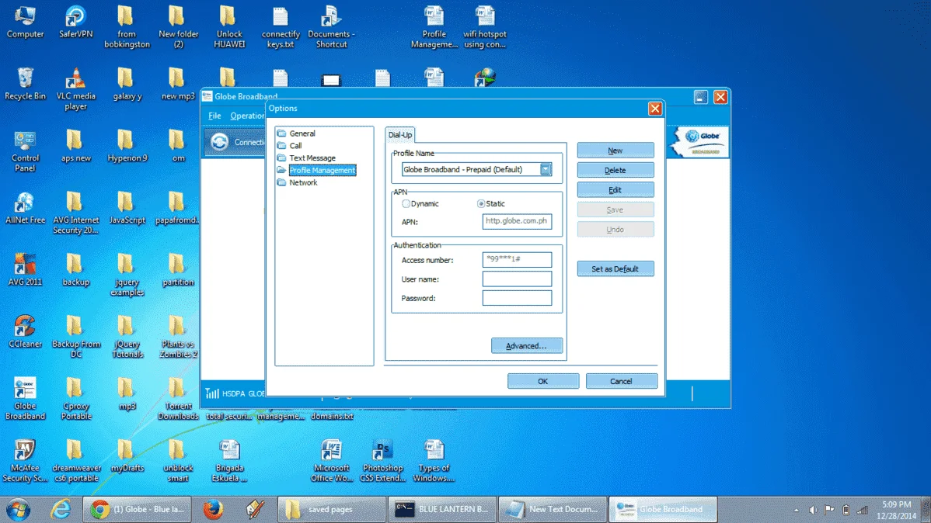Open the Advanced... dial-up settings
This screenshot has width=931, height=523.
(x=526, y=346)
